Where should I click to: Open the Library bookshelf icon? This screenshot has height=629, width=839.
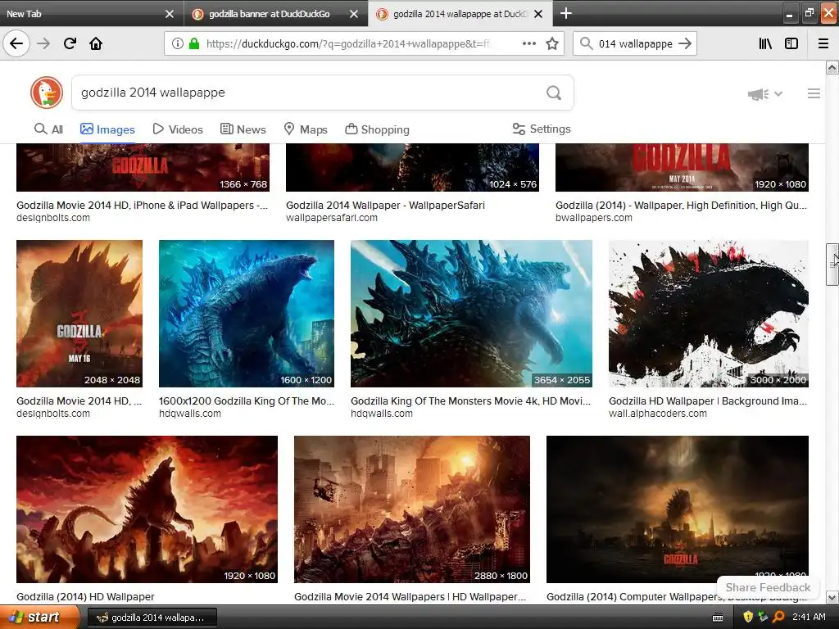(x=765, y=44)
